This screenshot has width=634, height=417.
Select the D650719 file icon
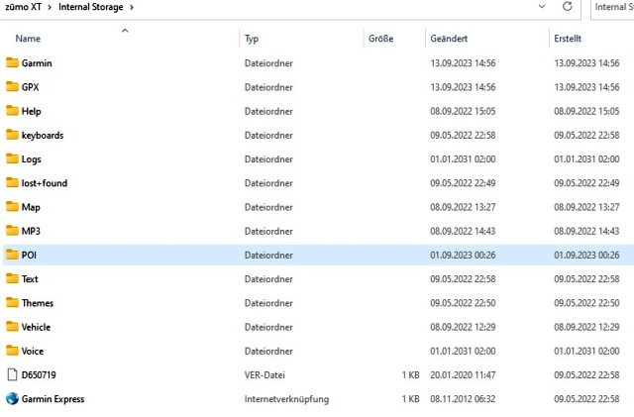(12, 374)
